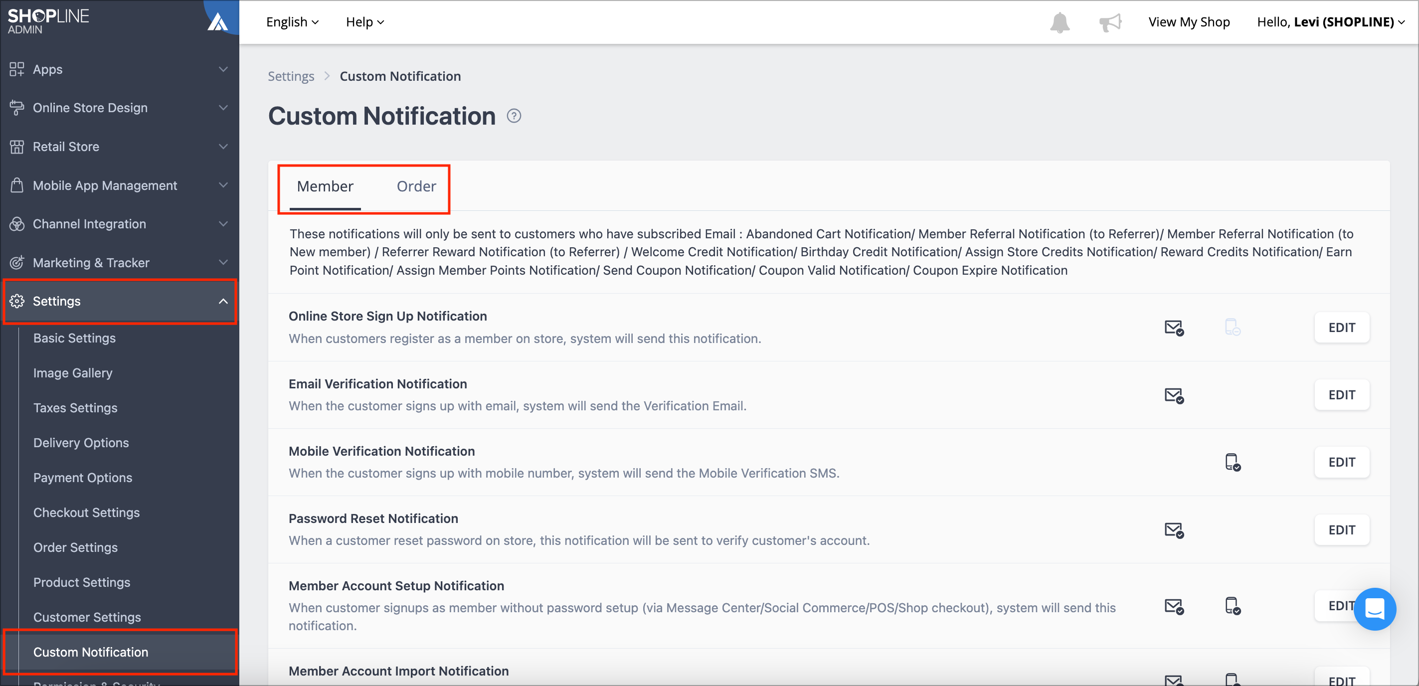This screenshot has height=686, width=1419.
Task: Switch to the Member tab
Action: click(x=325, y=186)
